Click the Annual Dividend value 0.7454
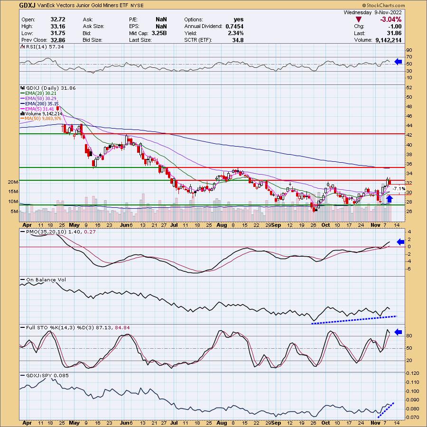 pos(234,26)
